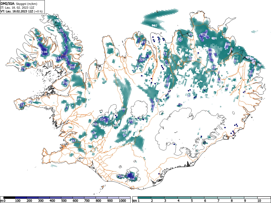This screenshot has height=203, width=271.
Task: Click the 300 visibility value
Action: (167, 65)
